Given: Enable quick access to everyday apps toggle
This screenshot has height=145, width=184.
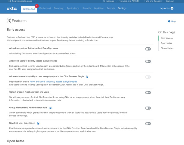Looking at the screenshot, I should [148, 61].
